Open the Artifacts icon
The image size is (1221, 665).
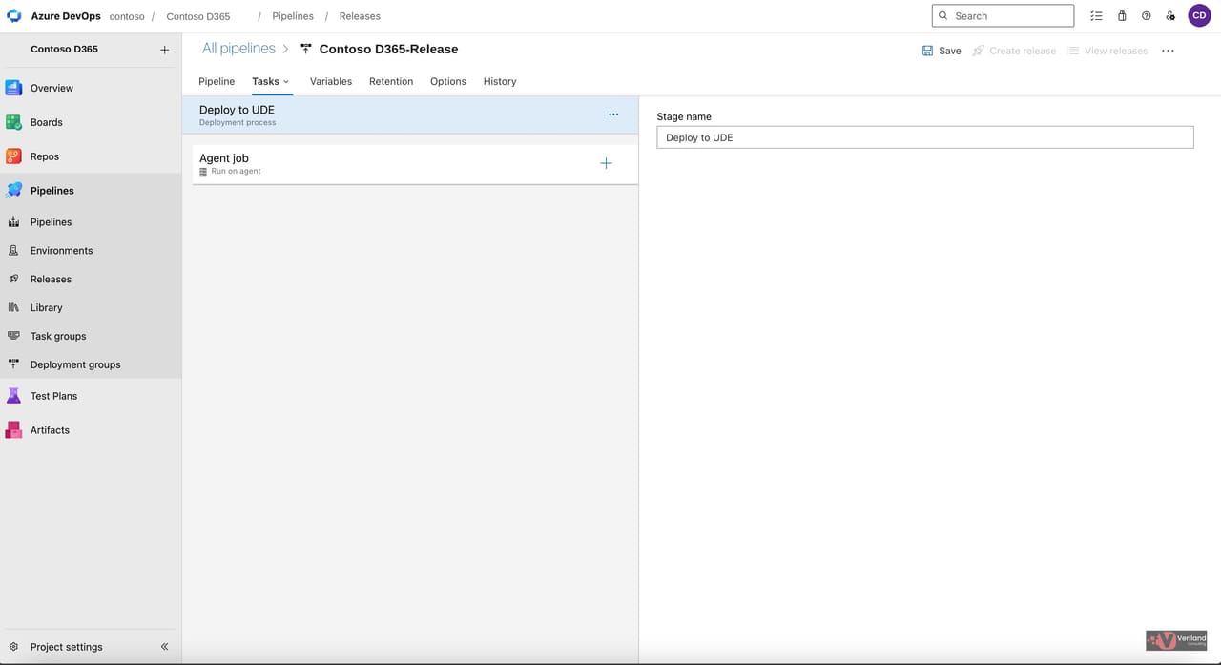click(x=13, y=430)
